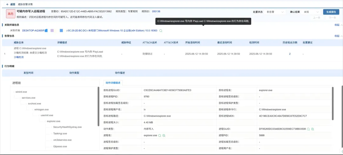The height and width of the screenshot is (155, 343).
Task: Open the 沙箱检测 link
Action: click(19, 57)
